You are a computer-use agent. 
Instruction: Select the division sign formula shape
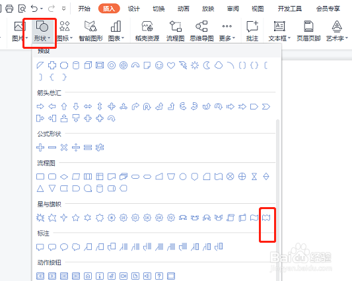76,147
